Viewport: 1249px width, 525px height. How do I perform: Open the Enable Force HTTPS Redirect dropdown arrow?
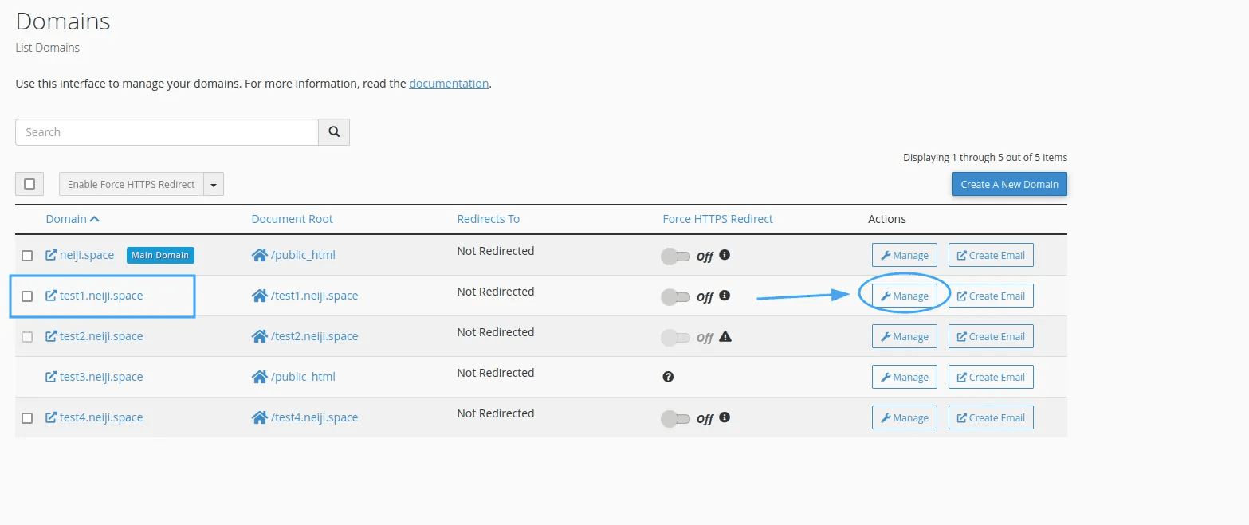[x=213, y=183]
